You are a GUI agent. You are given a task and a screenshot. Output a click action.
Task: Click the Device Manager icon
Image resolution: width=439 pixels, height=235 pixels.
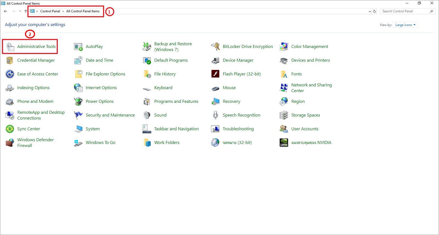click(x=215, y=60)
